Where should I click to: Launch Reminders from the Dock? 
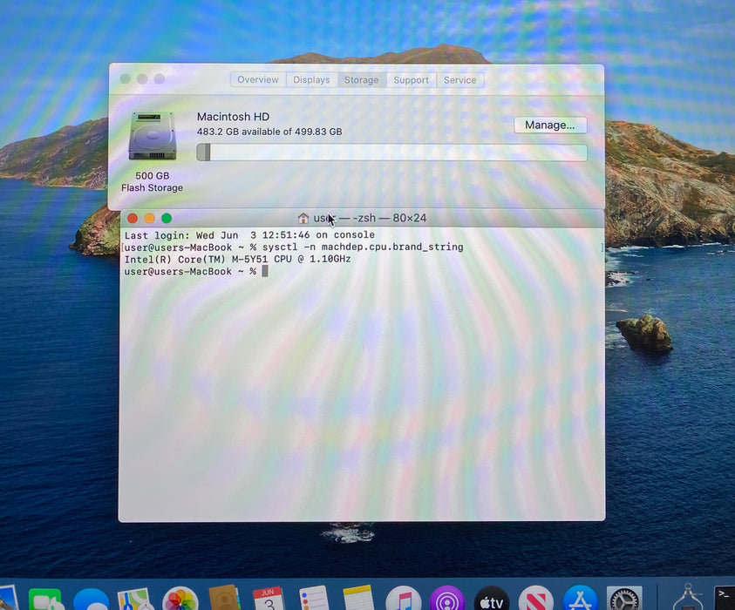[314, 599]
